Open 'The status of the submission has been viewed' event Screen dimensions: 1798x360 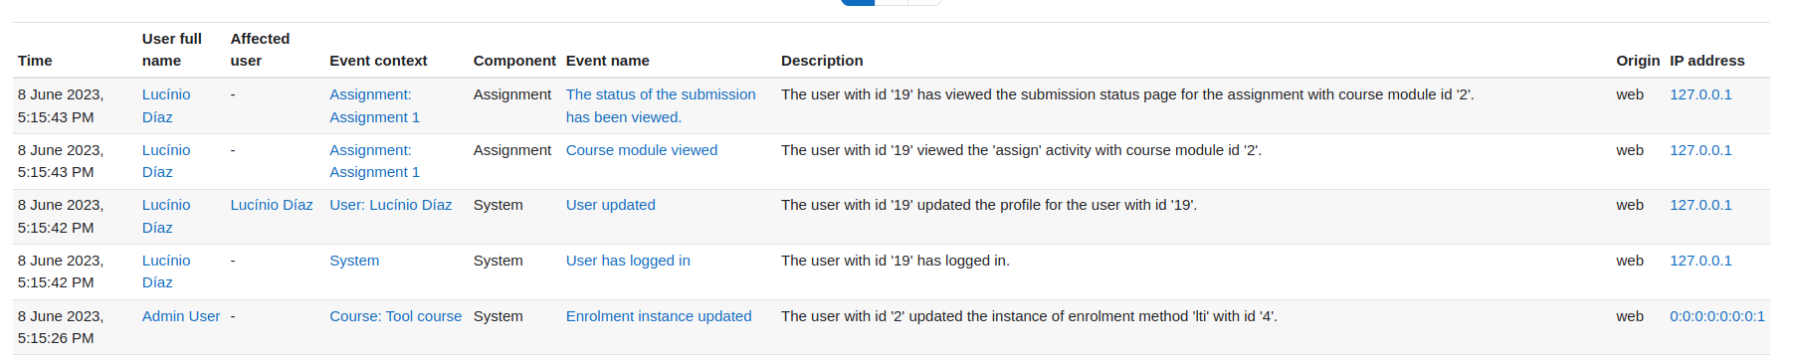point(661,105)
